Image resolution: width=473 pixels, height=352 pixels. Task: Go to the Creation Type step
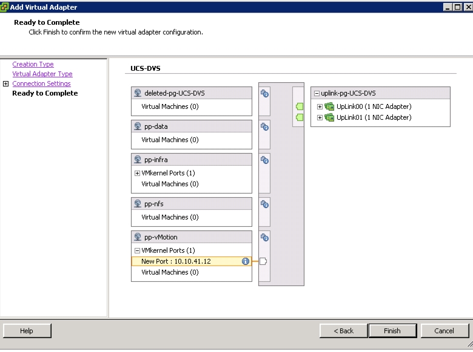[33, 64]
